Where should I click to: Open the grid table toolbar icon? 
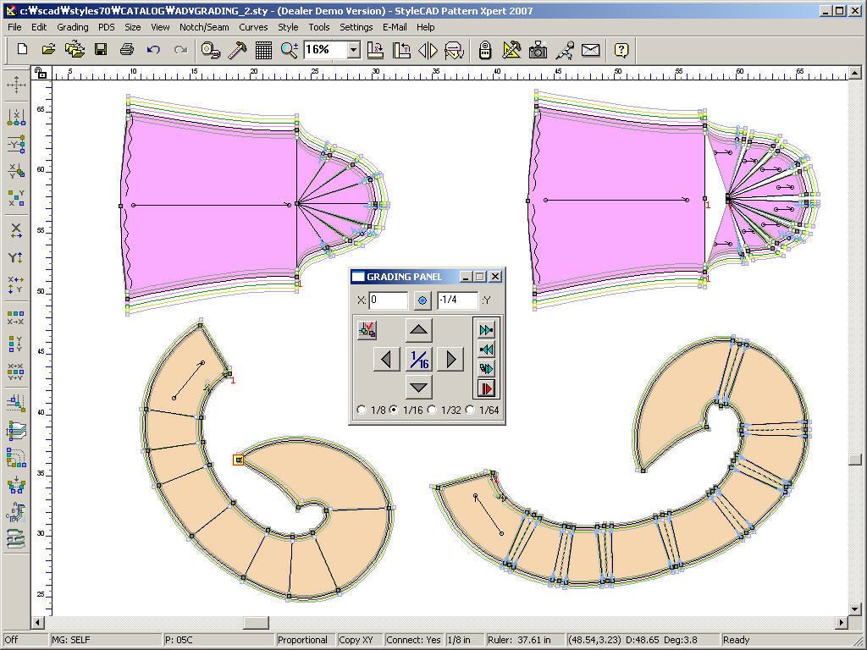[263, 50]
